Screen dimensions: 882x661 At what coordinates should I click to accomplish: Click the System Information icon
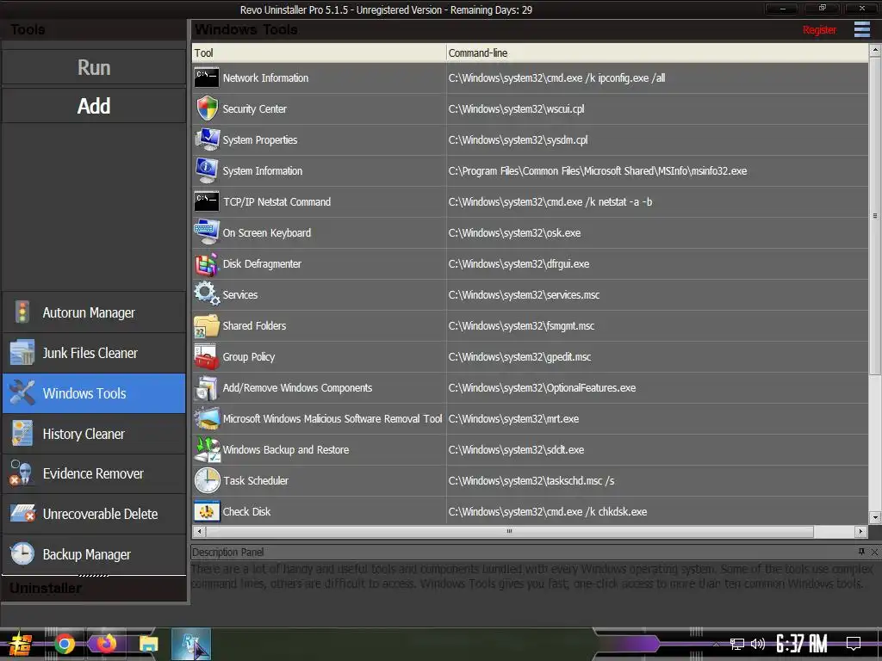(207, 170)
